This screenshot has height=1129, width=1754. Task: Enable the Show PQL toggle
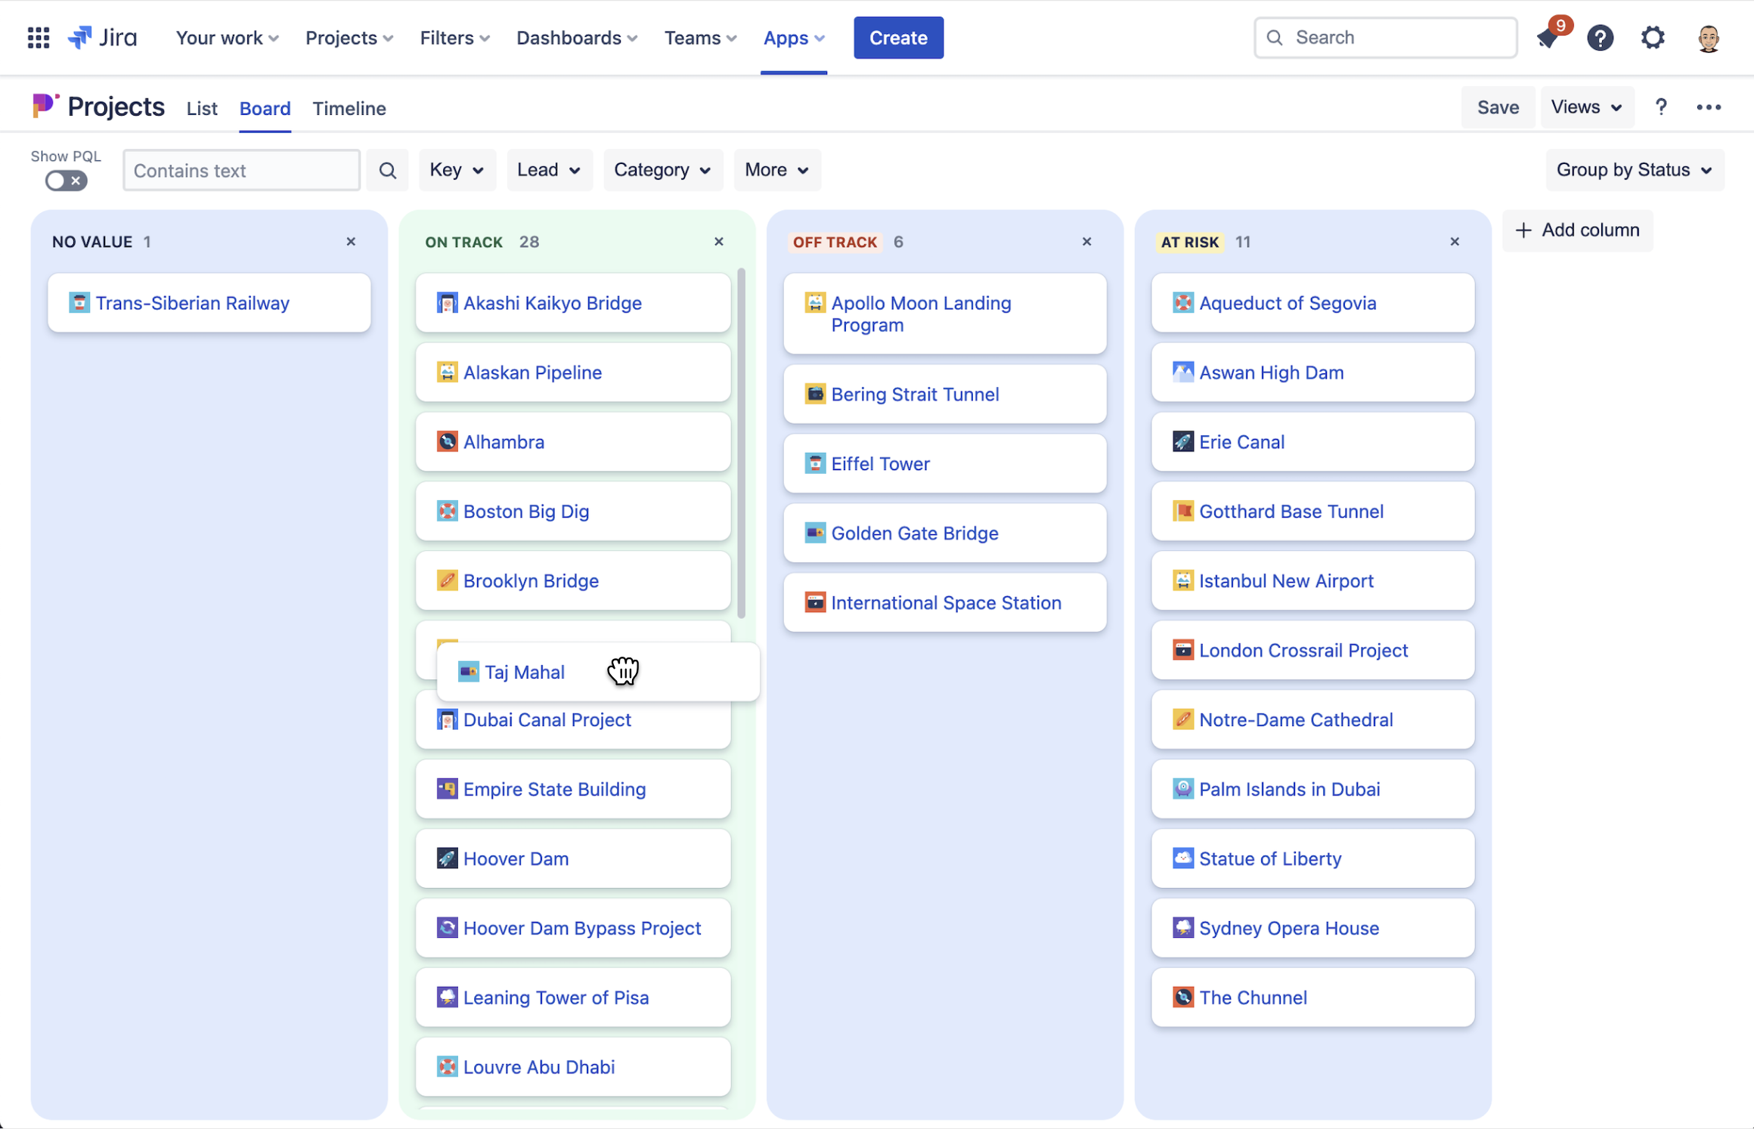coord(65,181)
